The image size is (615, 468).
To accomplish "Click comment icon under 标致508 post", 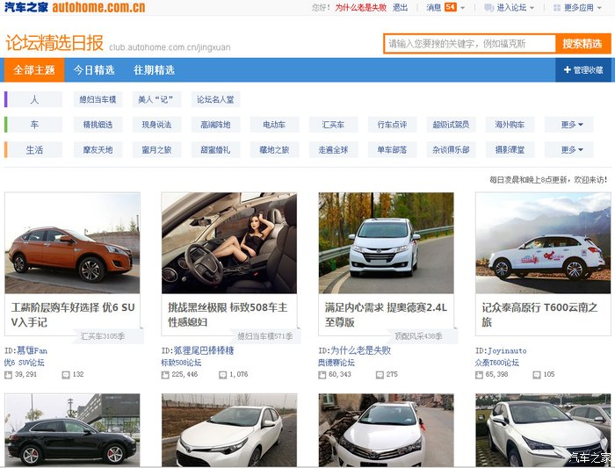I will tap(222, 375).
